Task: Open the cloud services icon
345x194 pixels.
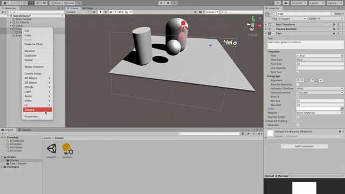Action: [x=286, y=3]
